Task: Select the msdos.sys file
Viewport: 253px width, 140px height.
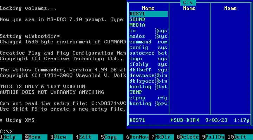Action: pos(148,36)
